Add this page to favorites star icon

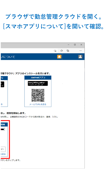[55, 51]
